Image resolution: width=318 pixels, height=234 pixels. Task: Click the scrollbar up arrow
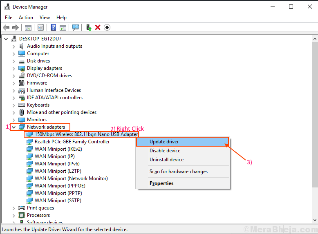point(315,39)
